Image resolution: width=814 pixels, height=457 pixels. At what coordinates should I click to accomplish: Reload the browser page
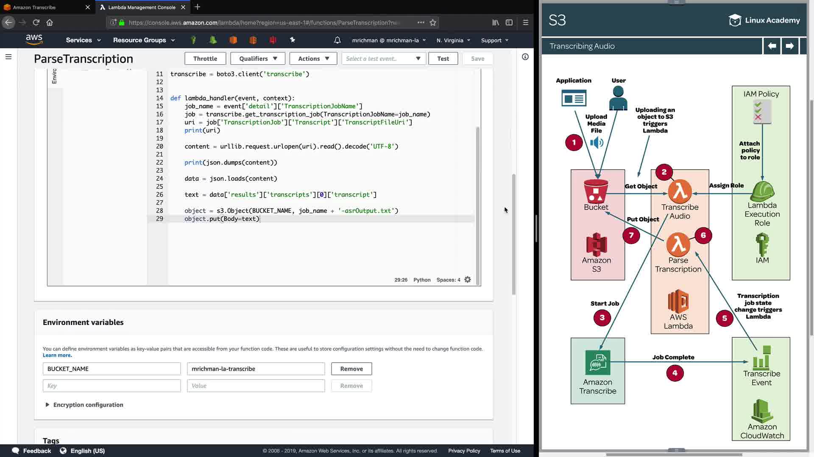click(x=36, y=22)
